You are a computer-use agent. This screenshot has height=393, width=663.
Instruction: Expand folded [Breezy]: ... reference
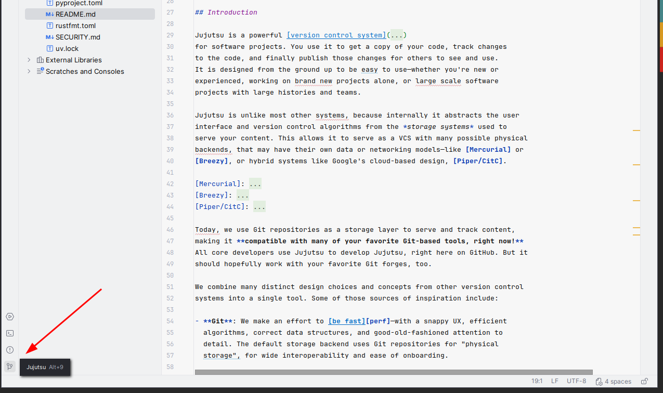242,195
